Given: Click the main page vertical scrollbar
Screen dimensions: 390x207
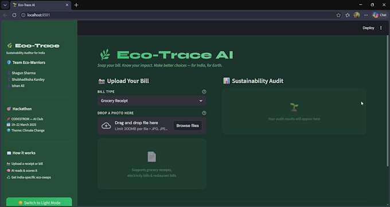Looking at the screenshot, I should click(x=387, y=101).
